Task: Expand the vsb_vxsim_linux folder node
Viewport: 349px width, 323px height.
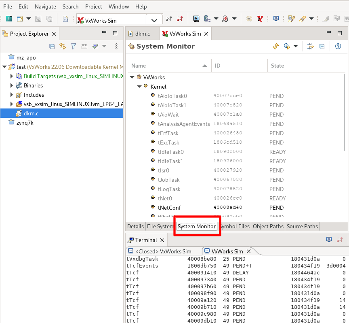Action: pyautogui.click(x=11, y=104)
